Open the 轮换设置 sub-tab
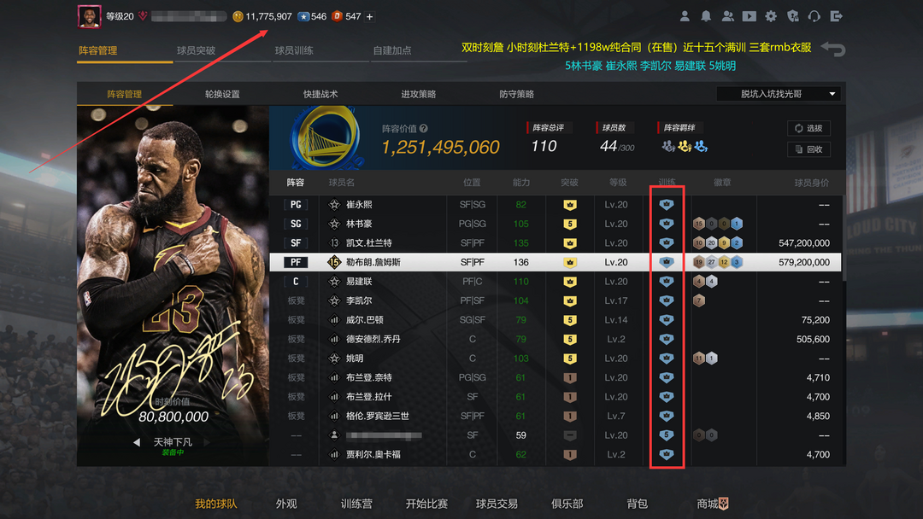Screen dimensions: 923x519 click(222, 94)
